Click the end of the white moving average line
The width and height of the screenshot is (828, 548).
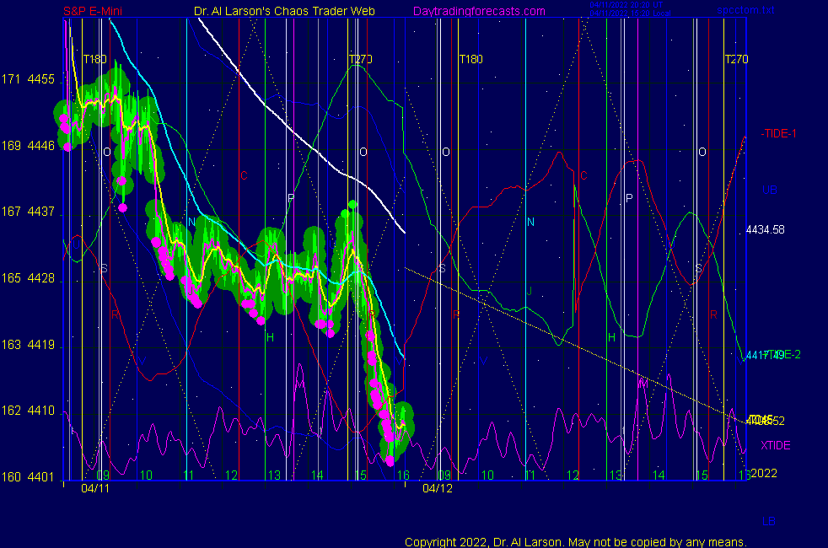(x=405, y=231)
